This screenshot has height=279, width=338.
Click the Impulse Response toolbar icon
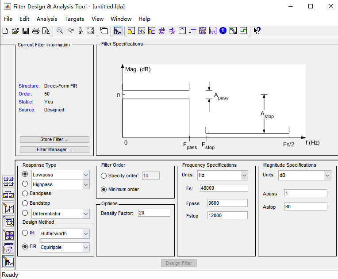pyautogui.click(x=182, y=31)
